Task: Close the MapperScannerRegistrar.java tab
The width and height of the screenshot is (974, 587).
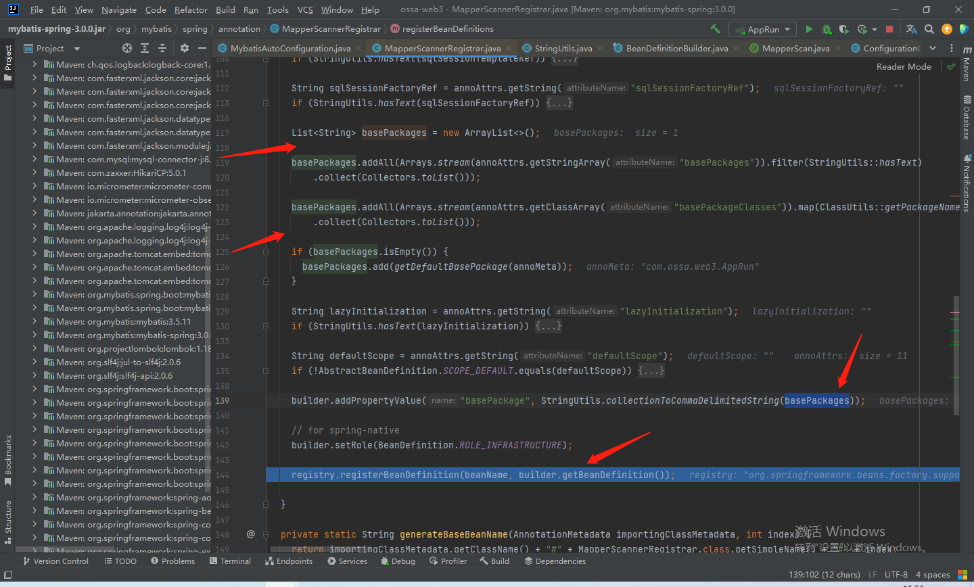Action: (509, 48)
